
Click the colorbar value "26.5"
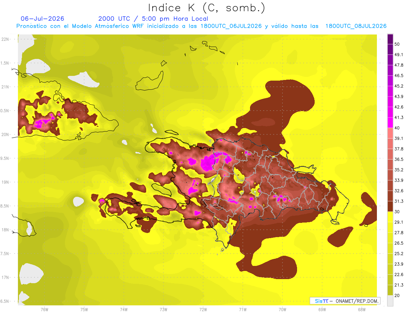pos(399,243)
